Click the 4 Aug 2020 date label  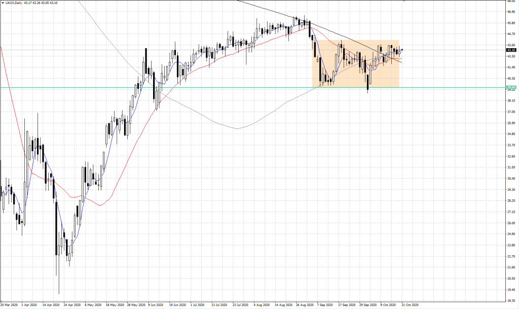point(261,305)
